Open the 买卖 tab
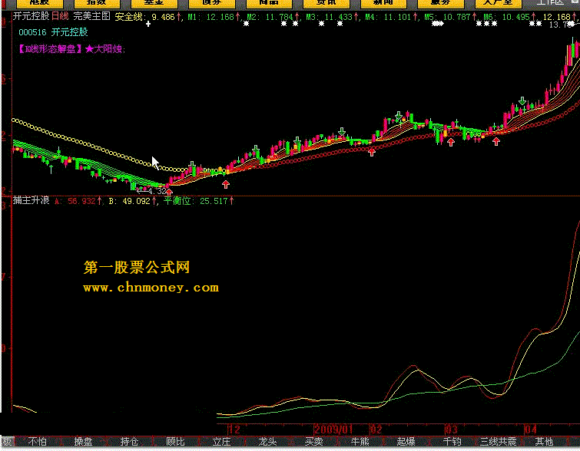This screenshot has width=580, height=451. pyautogui.click(x=313, y=441)
